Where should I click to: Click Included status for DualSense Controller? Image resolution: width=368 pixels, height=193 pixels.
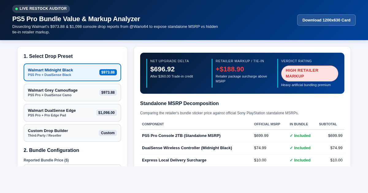coord(300,148)
